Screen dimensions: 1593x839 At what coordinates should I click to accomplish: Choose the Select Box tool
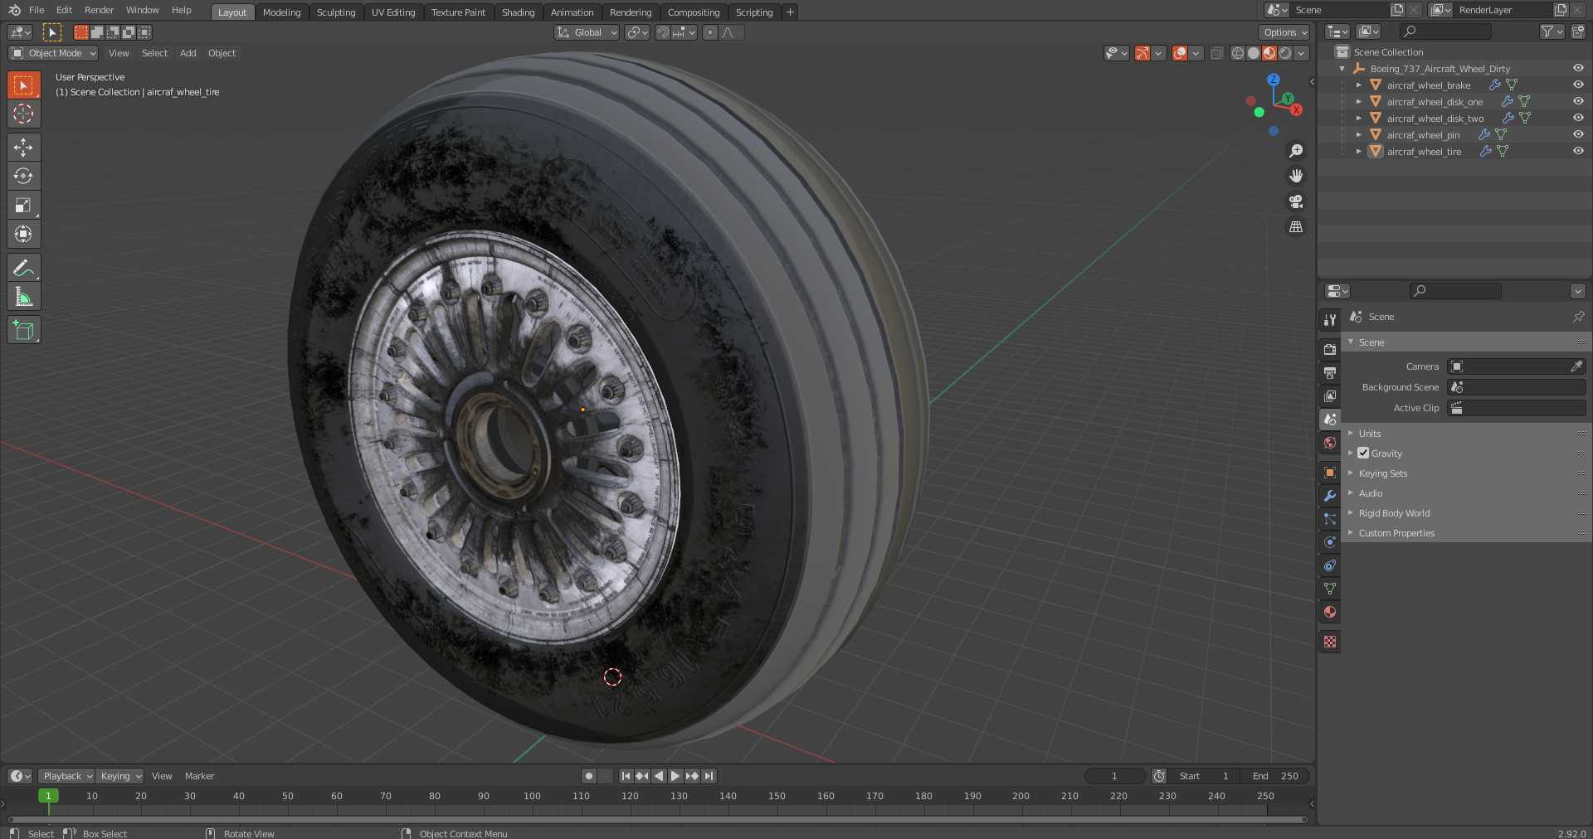point(23,85)
